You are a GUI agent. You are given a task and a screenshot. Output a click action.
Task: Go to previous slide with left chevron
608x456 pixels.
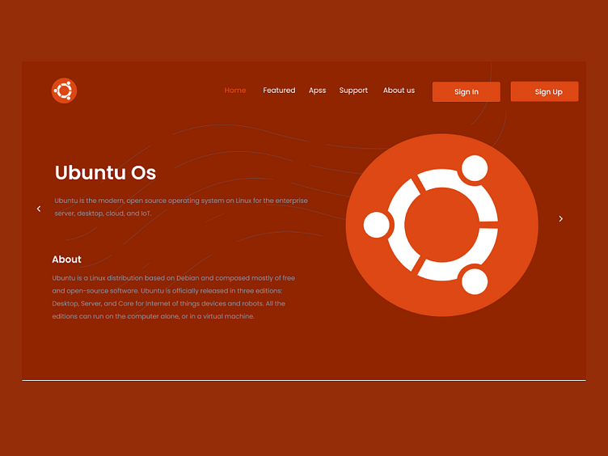tap(39, 209)
